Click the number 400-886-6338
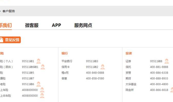 point(159,73)
